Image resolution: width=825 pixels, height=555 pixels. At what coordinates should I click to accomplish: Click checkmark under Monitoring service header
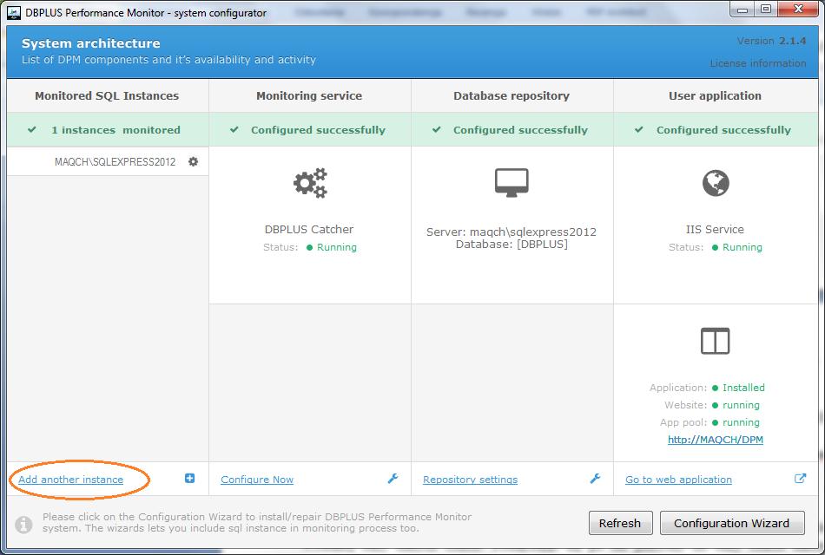coord(234,129)
